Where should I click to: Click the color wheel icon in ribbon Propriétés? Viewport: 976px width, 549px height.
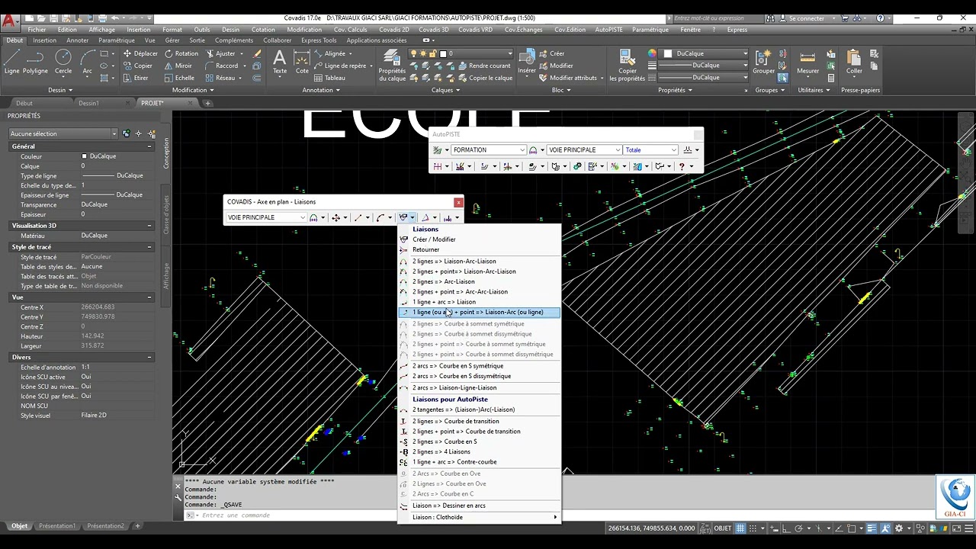click(652, 54)
